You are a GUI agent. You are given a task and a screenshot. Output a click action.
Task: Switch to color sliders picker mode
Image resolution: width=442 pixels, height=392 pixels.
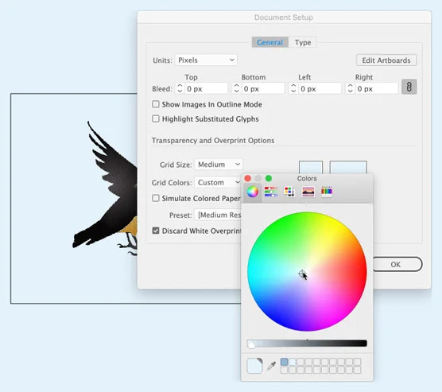(271, 192)
